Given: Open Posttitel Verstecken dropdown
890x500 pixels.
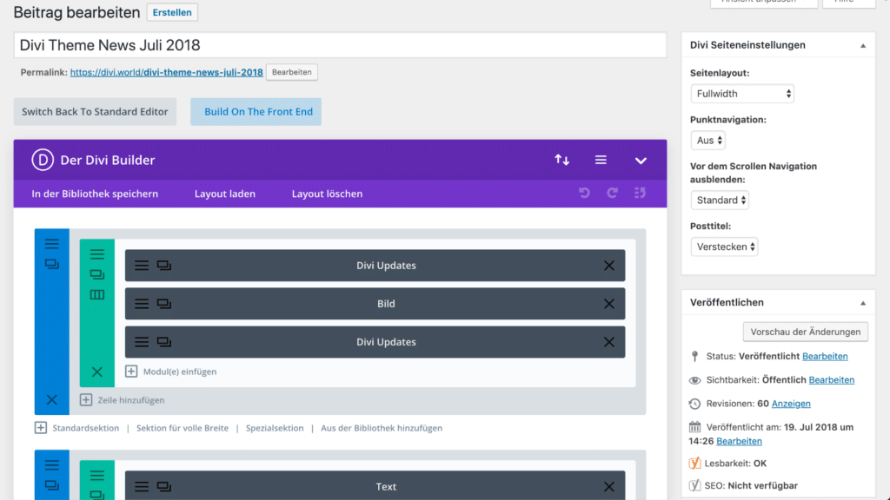Looking at the screenshot, I should [724, 247].
